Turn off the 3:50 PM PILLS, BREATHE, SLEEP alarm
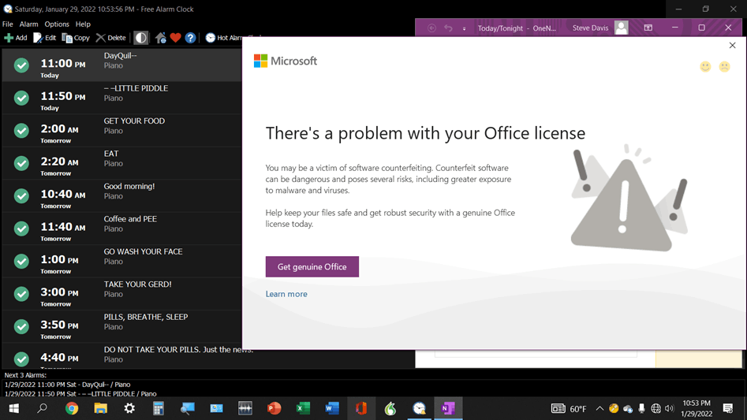Viewport: 747px width, 420px height. pyautogui.click(x=21, y=326)
